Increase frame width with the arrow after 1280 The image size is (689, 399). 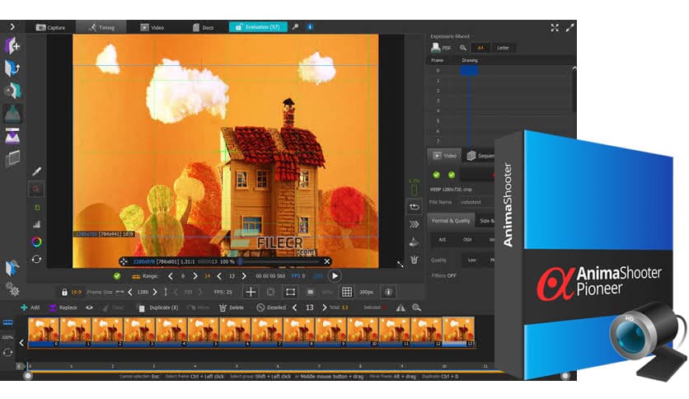tap(155, 292)
